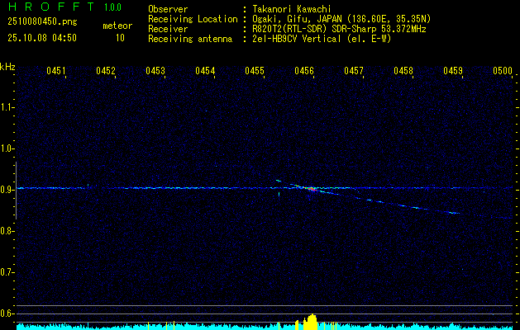Select the 0458 time marker
Viewport: 520px width, 330px height.
click(403, 72)
